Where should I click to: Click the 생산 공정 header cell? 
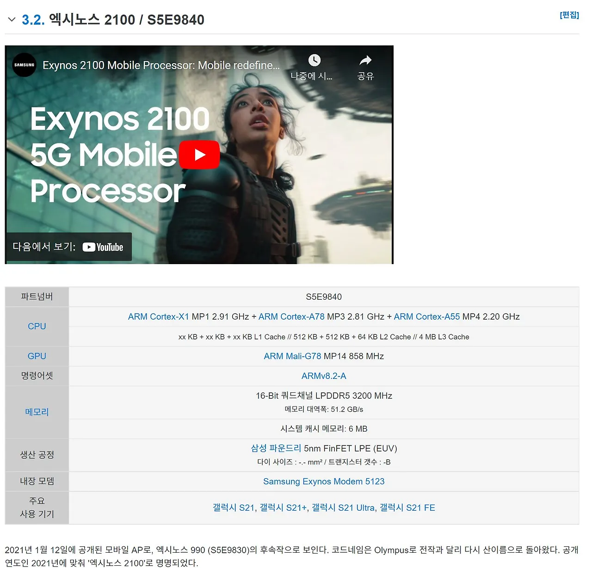pyautogui.click(x=37, y=455)
